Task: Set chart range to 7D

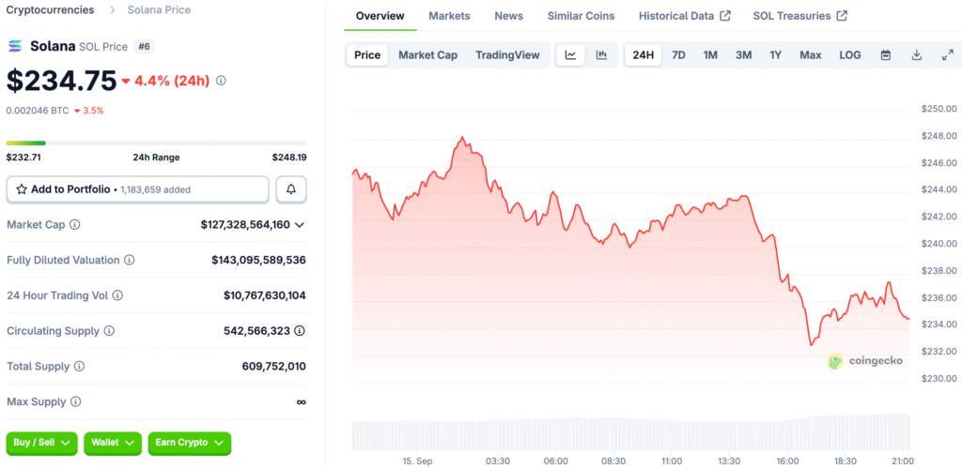Action: click(x=678, y=55)
